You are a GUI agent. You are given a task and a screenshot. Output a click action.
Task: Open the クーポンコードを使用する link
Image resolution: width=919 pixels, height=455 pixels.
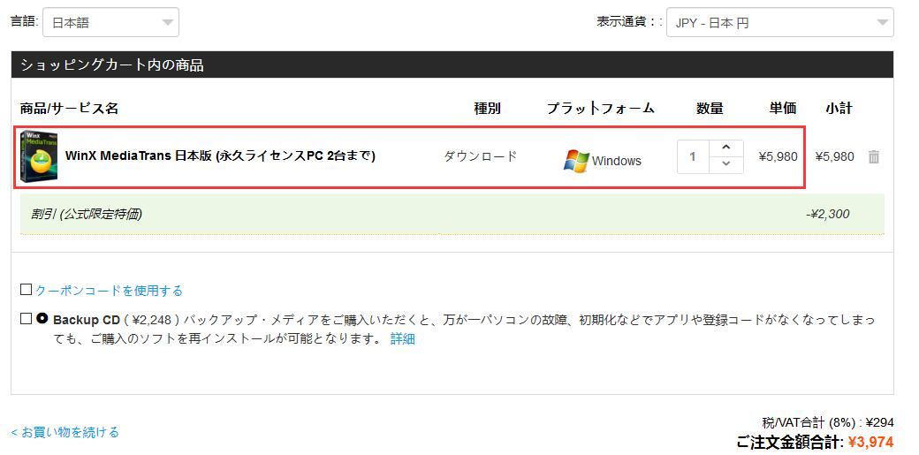point(109,291)
